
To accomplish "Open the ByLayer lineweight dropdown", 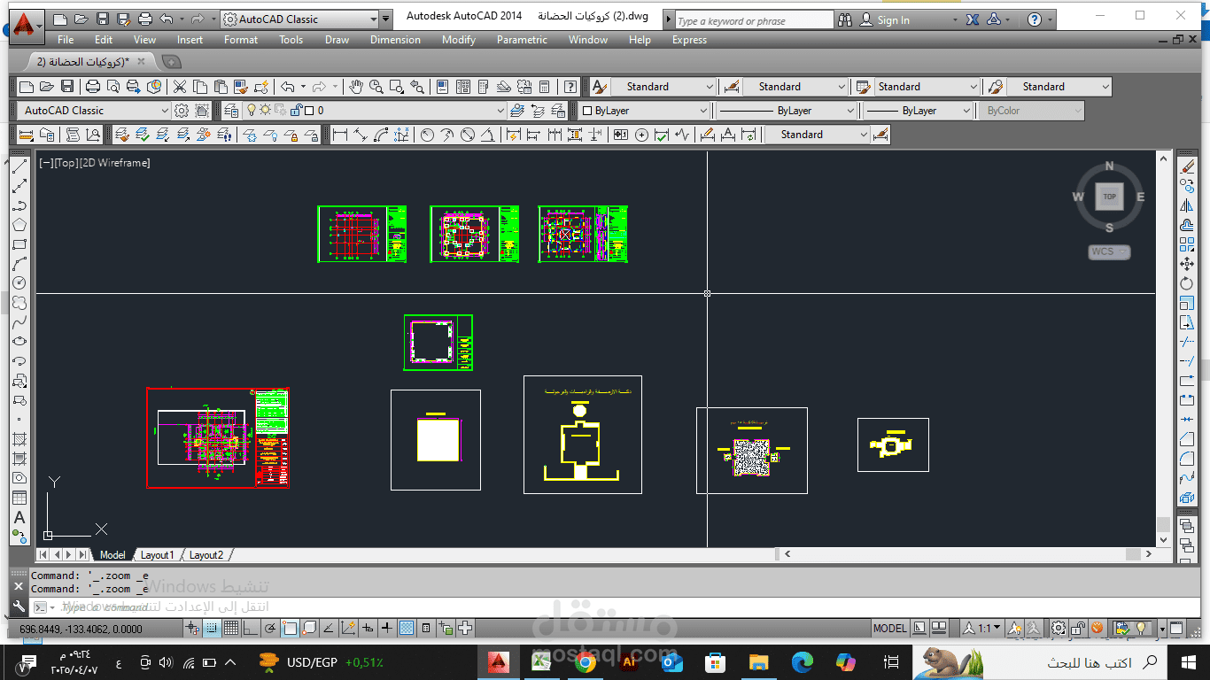I will [919, 111].
